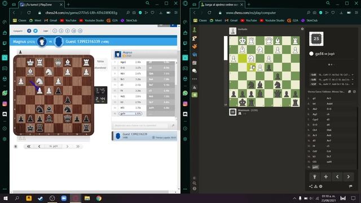
Task: Select move Nge2 in chess24 move list
Action: [123, 62]
